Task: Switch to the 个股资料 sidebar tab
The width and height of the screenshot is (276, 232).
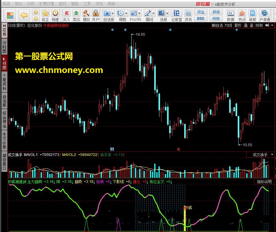Action: click(x=4, y=82)
